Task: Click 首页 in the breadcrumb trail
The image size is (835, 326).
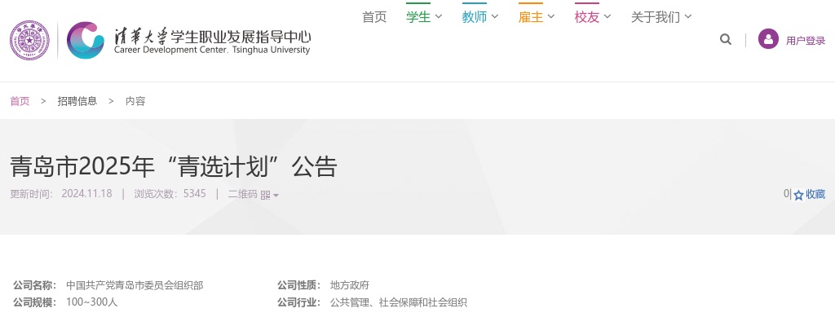Action: point(20,101)
